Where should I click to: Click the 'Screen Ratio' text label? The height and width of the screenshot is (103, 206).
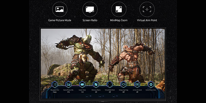(x=90, y=20)
